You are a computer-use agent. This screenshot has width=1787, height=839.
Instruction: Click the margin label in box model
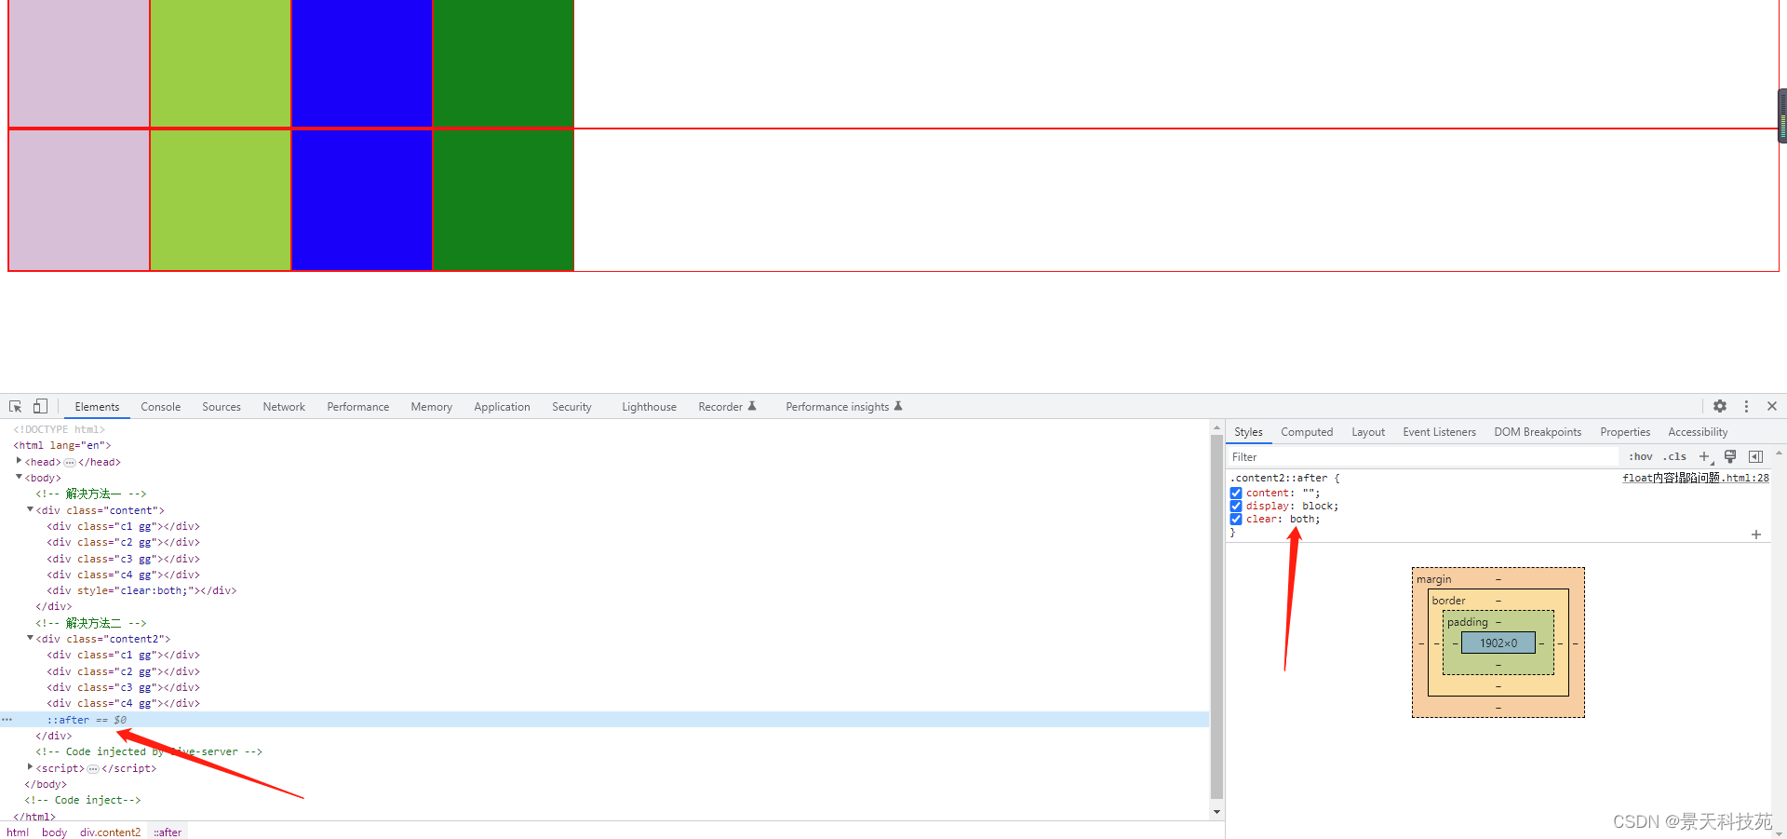click(1433, 579)
